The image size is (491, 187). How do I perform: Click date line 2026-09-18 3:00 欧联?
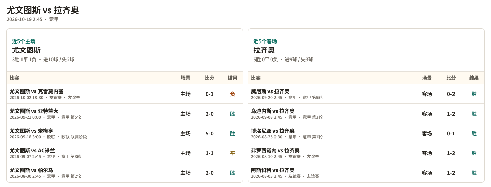click(x=48, y=137)
